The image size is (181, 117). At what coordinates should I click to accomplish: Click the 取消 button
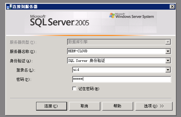point(85,106)
